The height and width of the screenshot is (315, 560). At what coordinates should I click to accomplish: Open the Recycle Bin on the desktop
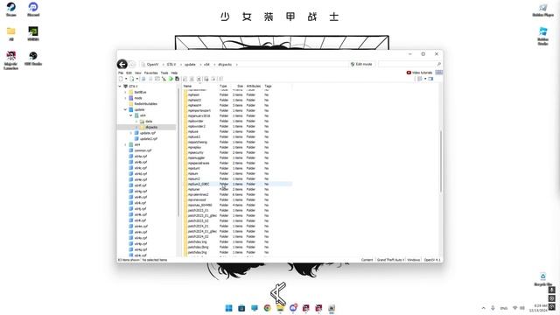(x=542, y=279)
